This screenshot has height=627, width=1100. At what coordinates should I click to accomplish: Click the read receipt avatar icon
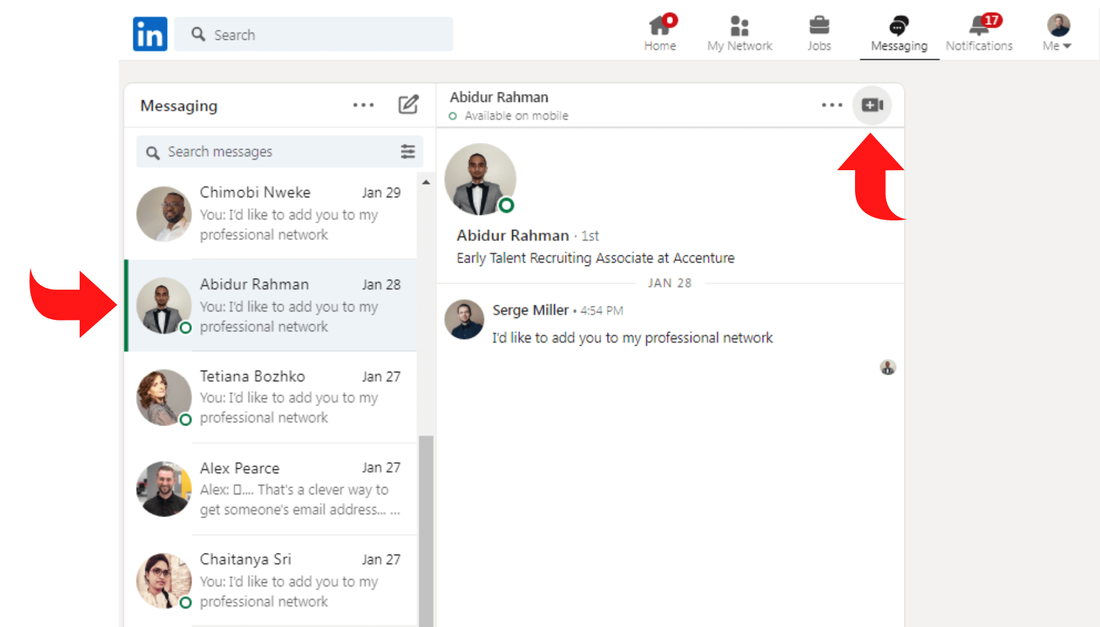coord(888,367)
